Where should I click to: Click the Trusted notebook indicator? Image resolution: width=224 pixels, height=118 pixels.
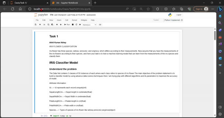click(156, 20)
